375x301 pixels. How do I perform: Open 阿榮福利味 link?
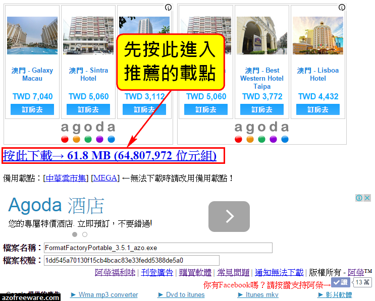[x=115, y=272]
